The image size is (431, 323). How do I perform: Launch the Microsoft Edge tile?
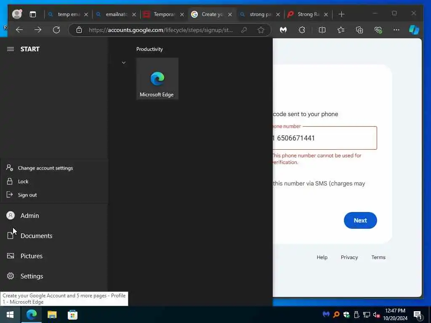click(x=157, y=79)
